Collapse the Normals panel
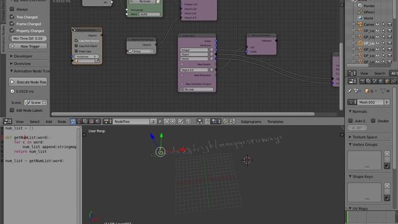Screen dimensions: 398x224 358,111
